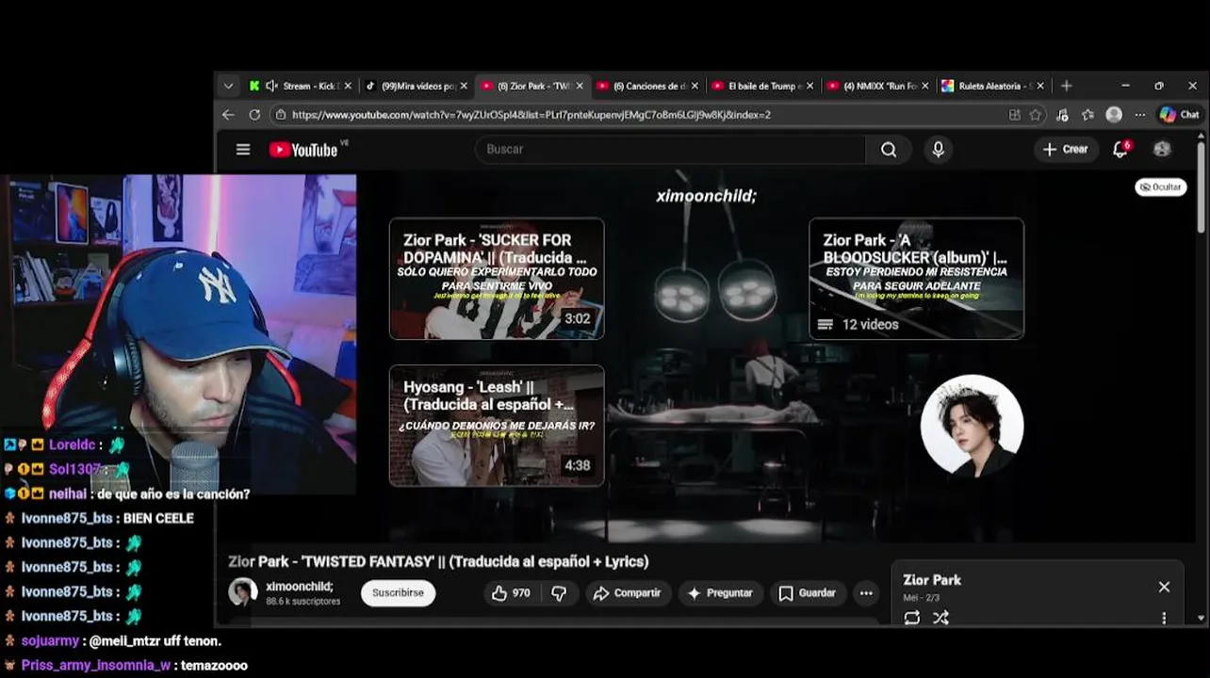
Task: Close the Zior Park playlist panel
Action: [1164, 587]
